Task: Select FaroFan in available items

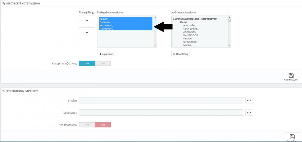Action: pyautogui.click(x=188, y=38)
